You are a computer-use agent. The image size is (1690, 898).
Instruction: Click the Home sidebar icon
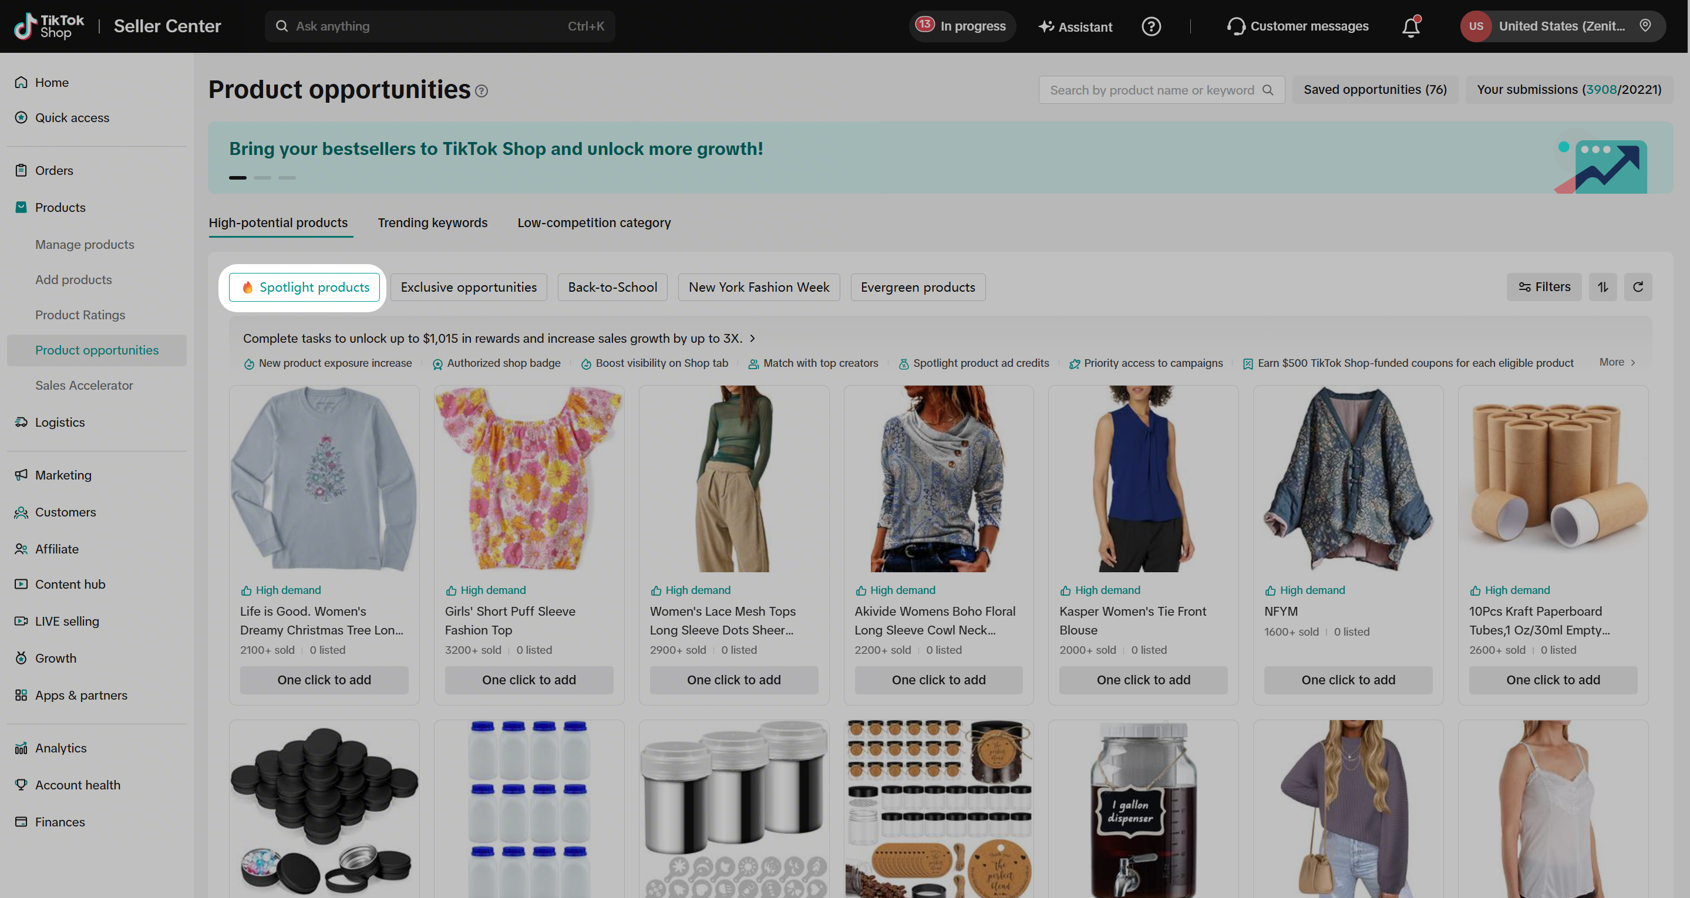(x=21, y=83)
